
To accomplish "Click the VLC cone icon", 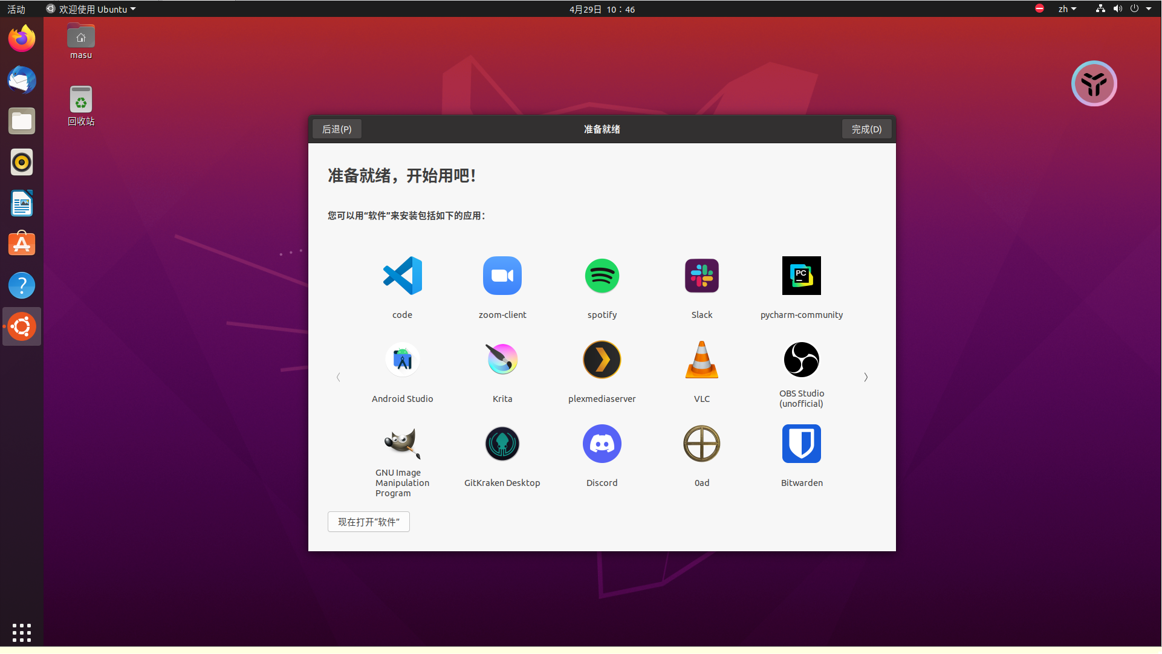I will pyautogui.click(x=701, y=360).
